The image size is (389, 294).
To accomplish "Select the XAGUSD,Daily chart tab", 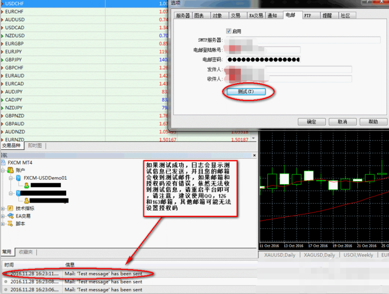I will tap(319, 255).
